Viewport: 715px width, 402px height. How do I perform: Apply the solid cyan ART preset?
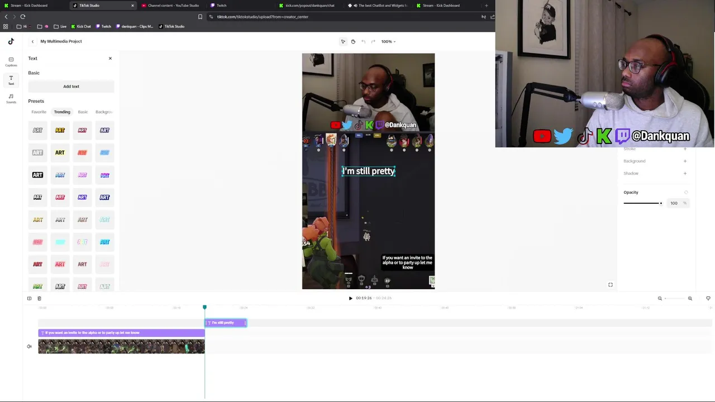(60, 242)
